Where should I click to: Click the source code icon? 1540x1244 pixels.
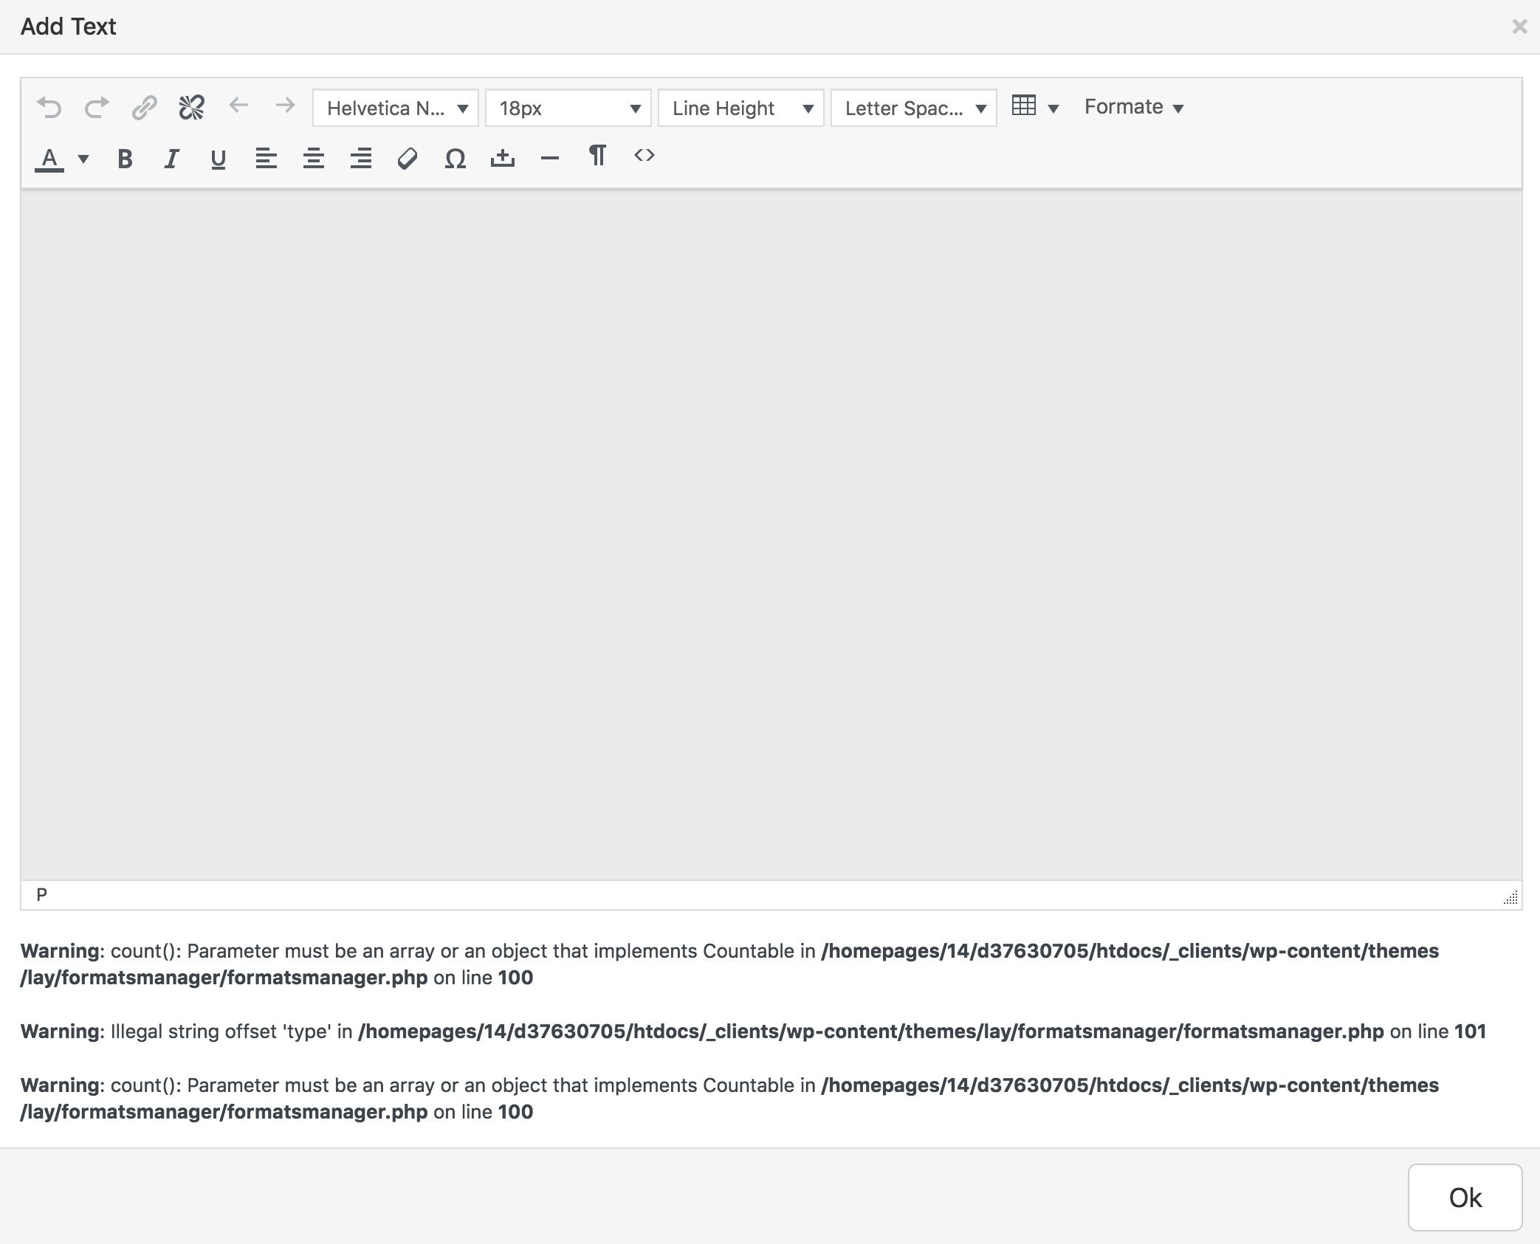644,156
